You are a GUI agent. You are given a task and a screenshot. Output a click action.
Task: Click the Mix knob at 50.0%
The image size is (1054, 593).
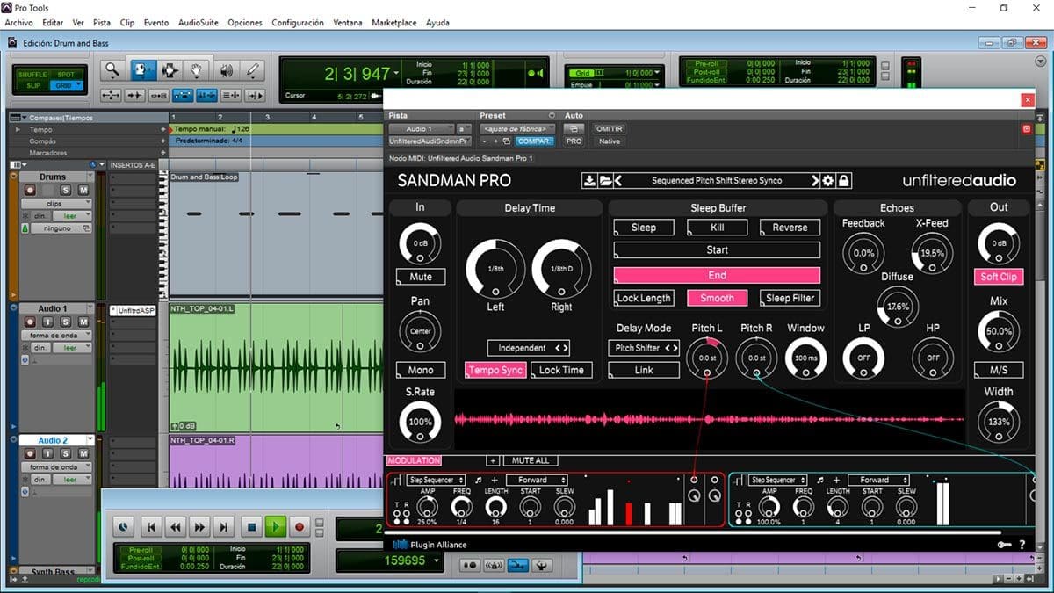pos(999,332)
